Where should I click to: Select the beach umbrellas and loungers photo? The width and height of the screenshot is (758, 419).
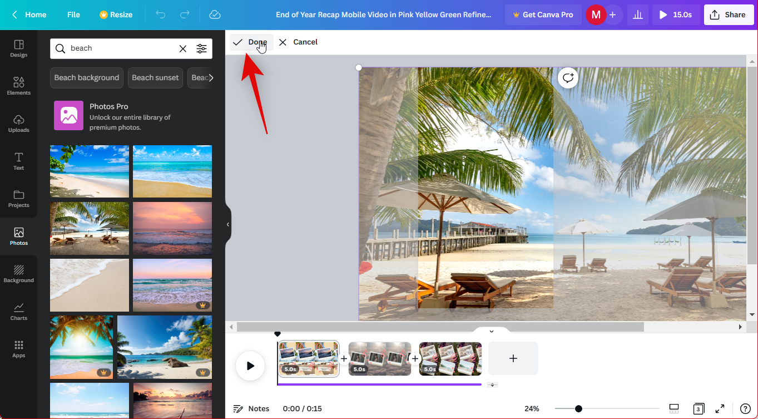click(x=90, y=228)
